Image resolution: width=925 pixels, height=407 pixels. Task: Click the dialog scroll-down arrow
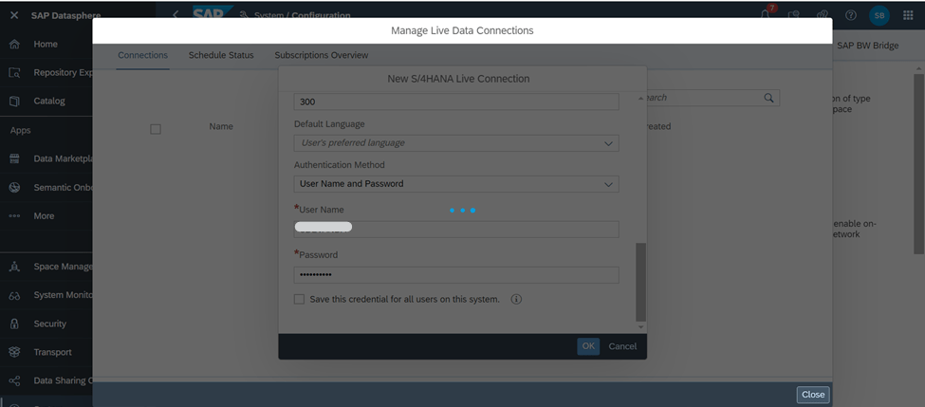pyautogui.click(x=641, y=326)
